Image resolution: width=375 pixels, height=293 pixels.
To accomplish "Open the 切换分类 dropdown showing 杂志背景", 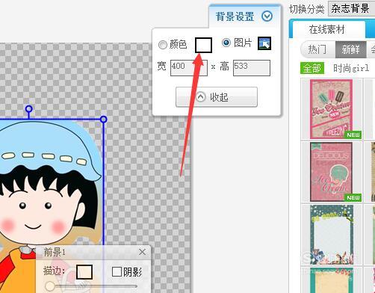I will pos(351,9).
